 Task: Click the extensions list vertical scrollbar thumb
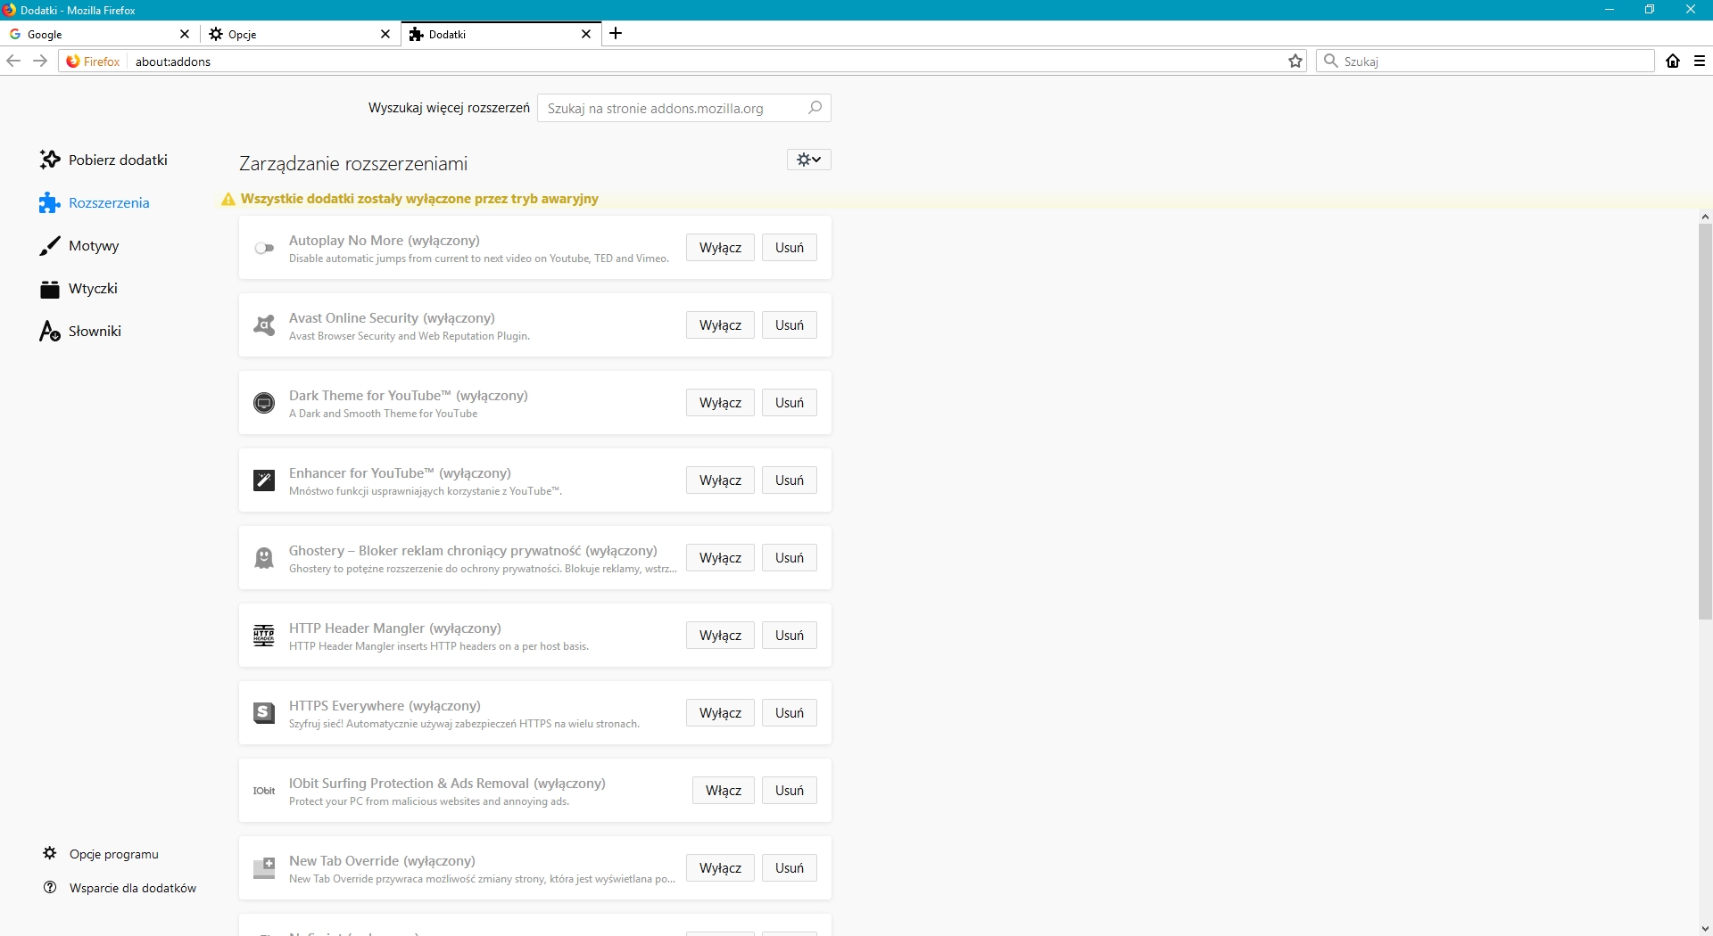(x=1705, y=421)
